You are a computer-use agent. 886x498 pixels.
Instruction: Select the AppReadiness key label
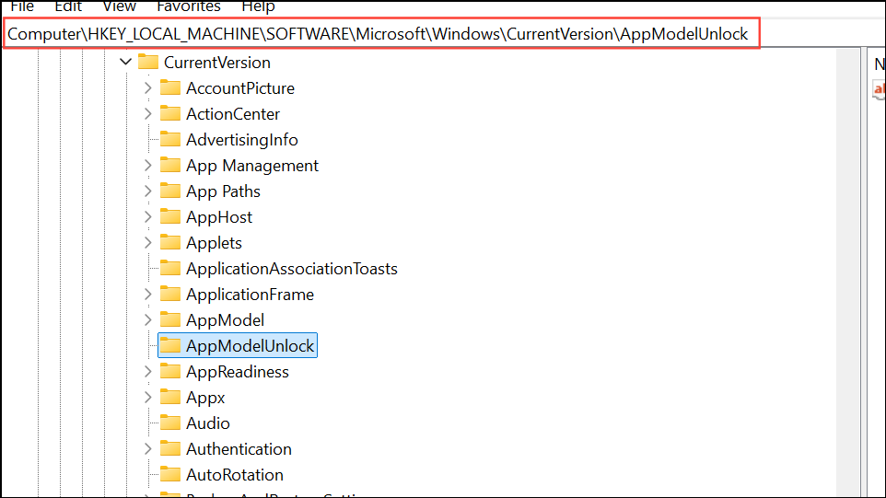pyautogui.click(x=238, y=372)
